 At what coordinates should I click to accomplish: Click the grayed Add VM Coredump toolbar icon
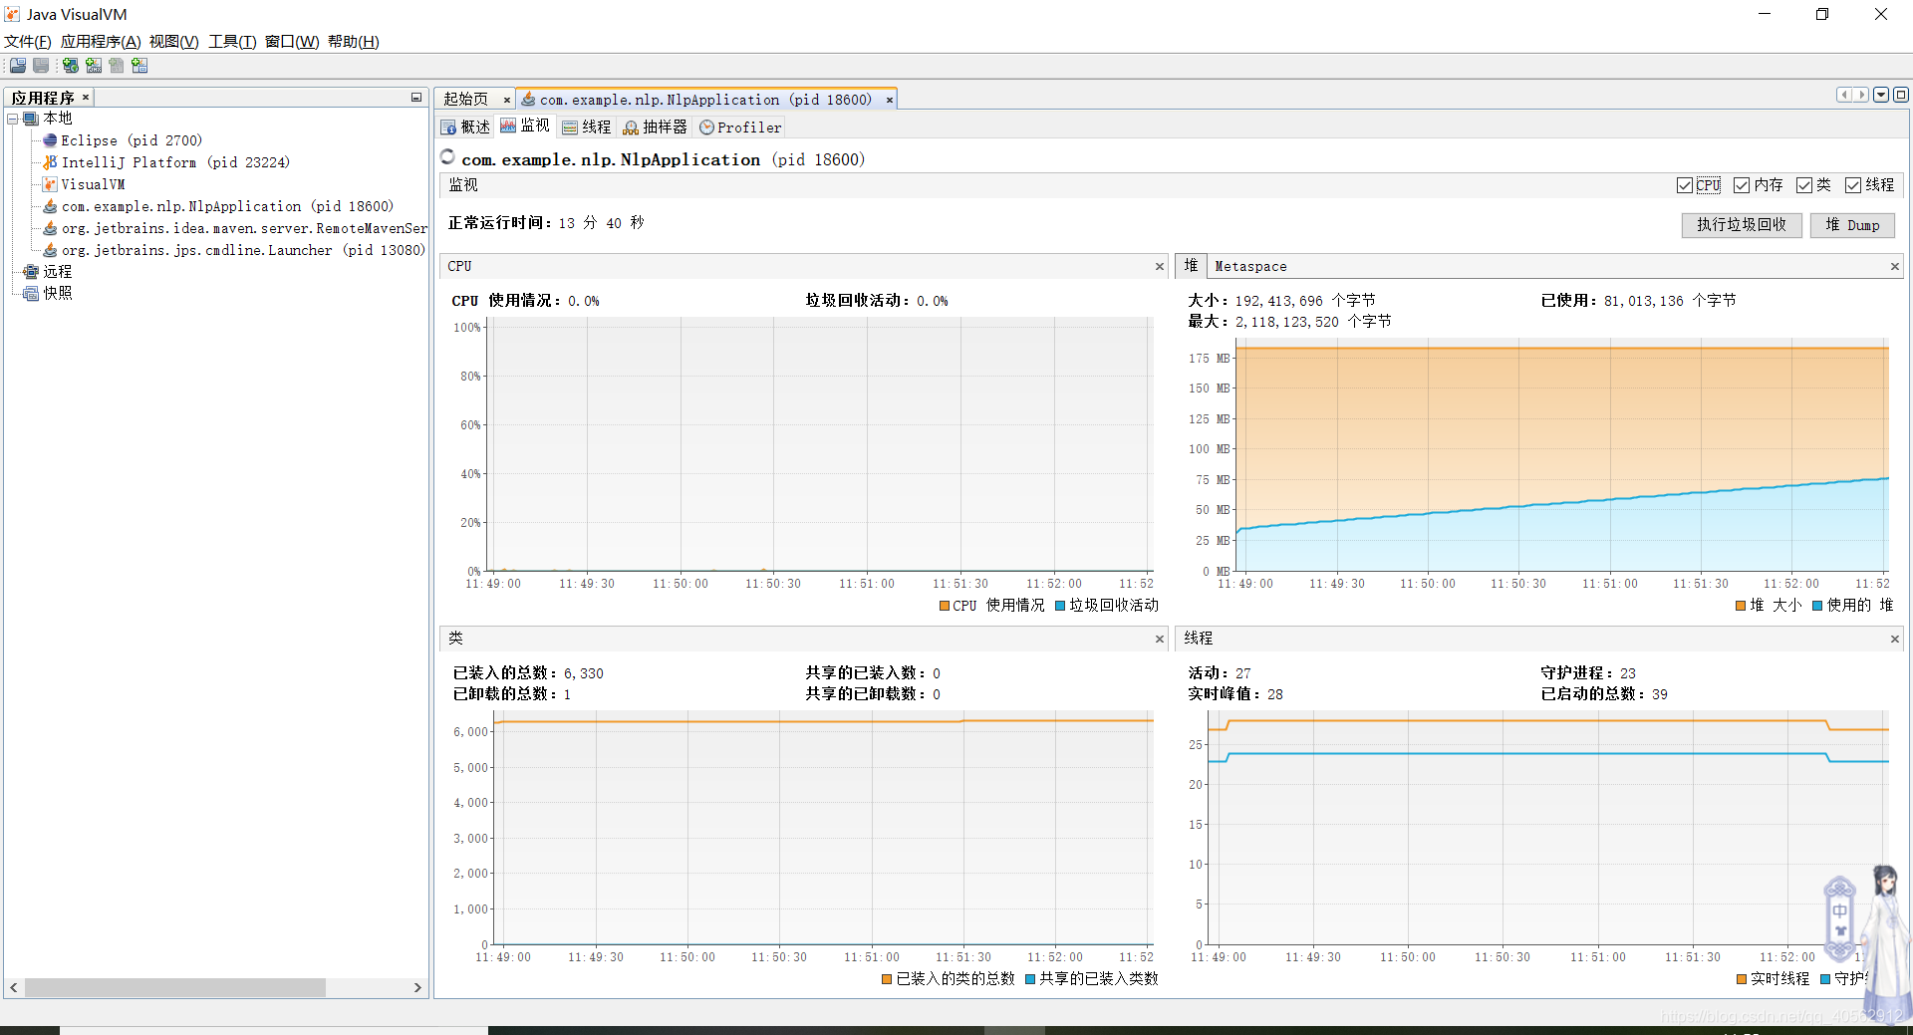tap(117, 66)
